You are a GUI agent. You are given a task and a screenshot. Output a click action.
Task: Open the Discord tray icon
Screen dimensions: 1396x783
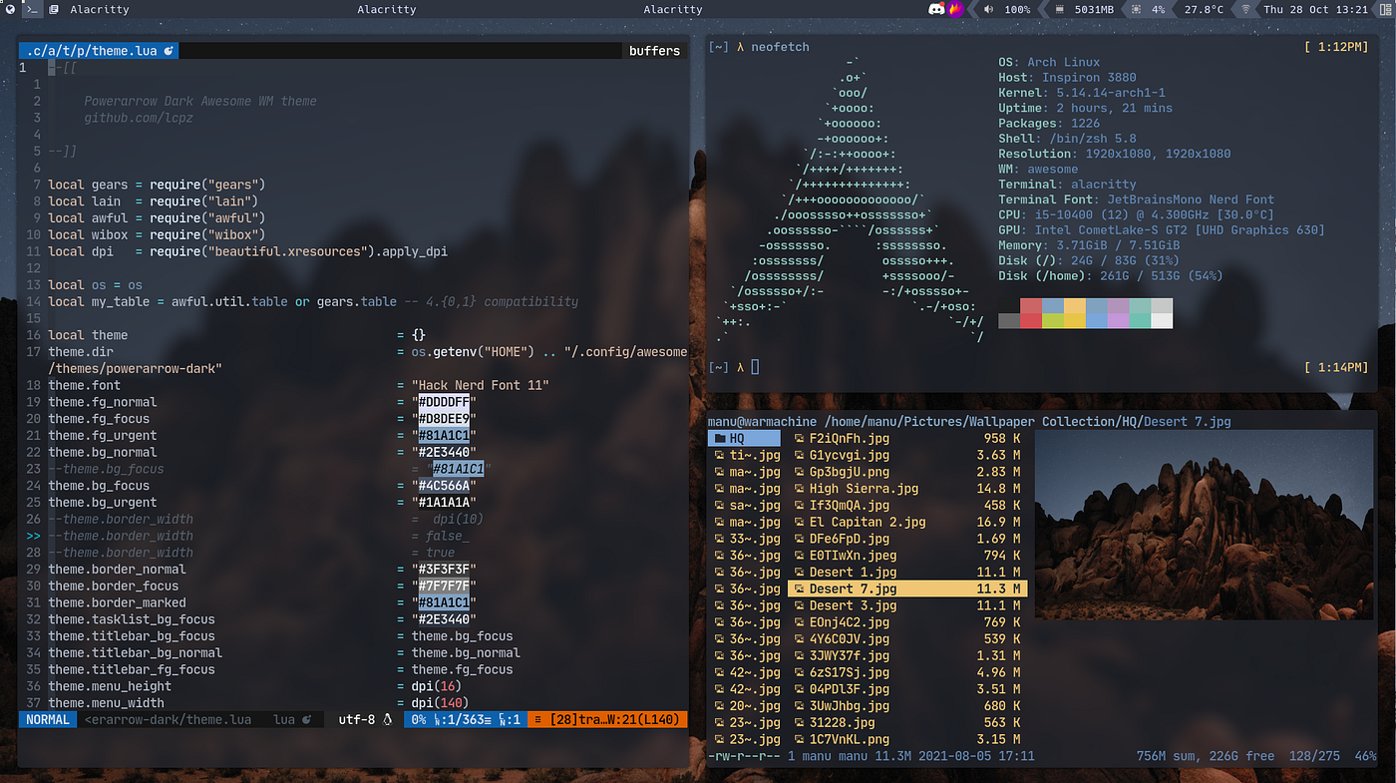click(936, 9)
